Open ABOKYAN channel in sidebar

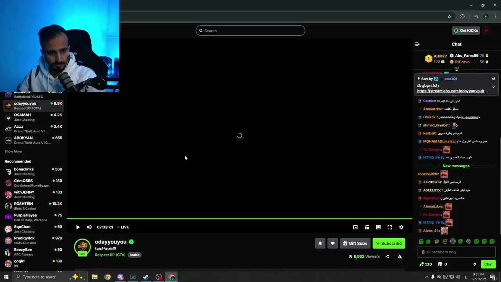(x=33, y=140)
